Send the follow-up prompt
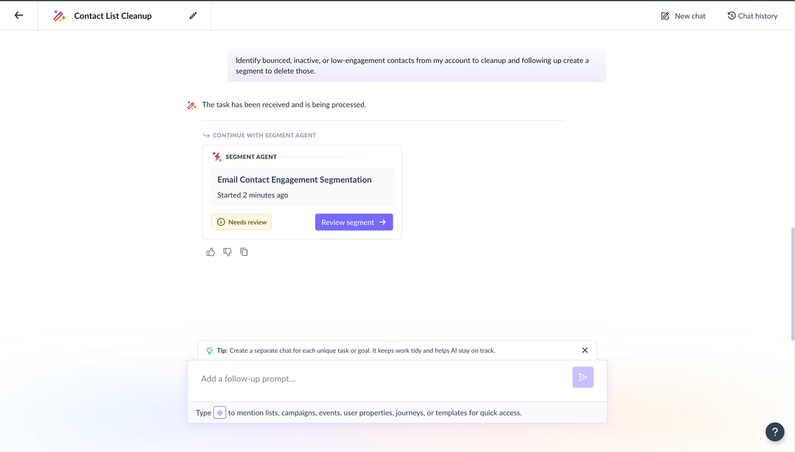The width and height of the screenshot is (795, 452). coord(582,377)
